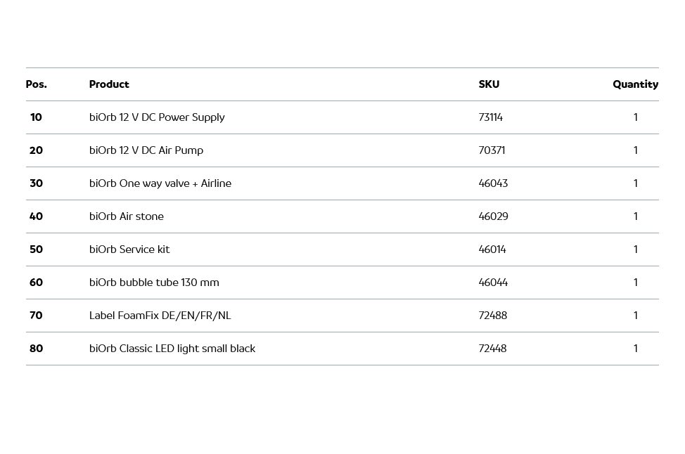Image resolution: width=685 pixels, height=454 pixels.
Task: Select SKU 46029
Action: click(493, 216)
